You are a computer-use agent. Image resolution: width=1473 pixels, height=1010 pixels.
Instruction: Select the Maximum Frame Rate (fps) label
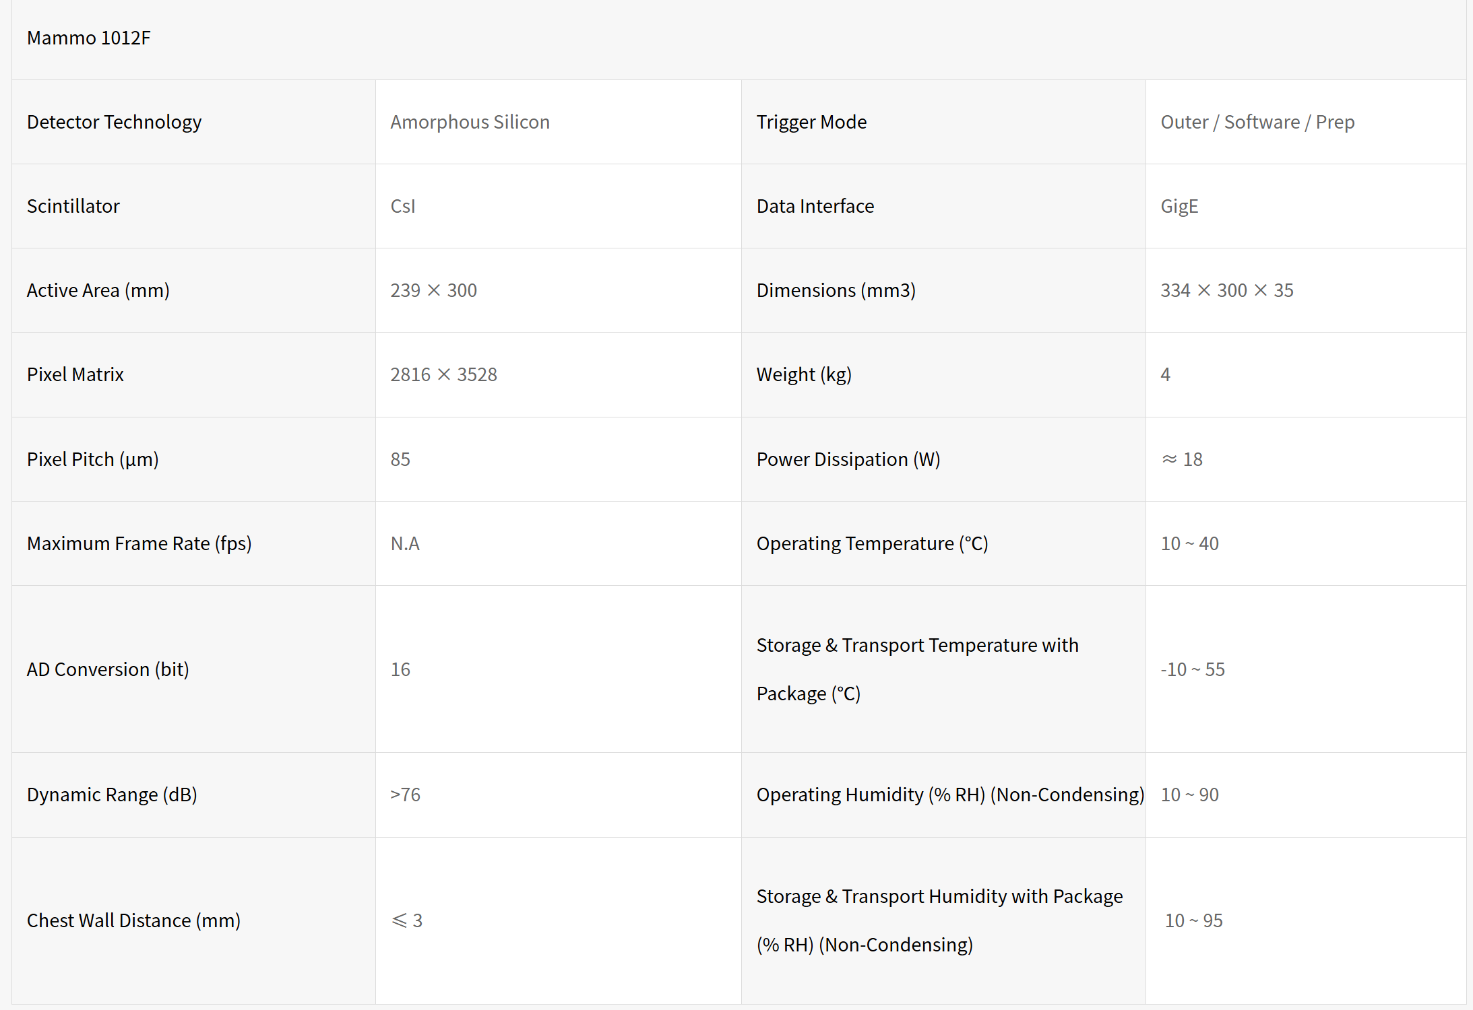point(139,543)
